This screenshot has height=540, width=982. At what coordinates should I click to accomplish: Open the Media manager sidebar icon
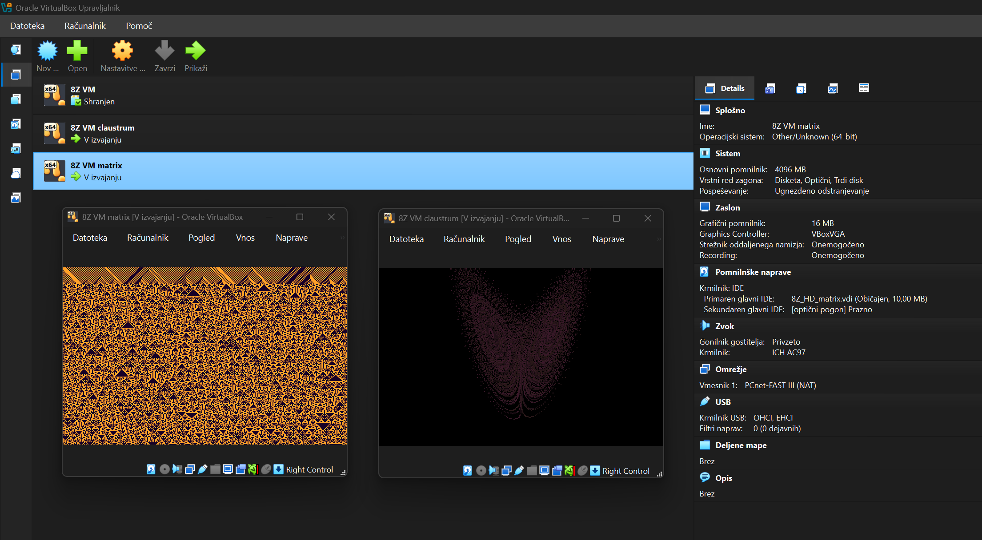(x=16, y=124)
